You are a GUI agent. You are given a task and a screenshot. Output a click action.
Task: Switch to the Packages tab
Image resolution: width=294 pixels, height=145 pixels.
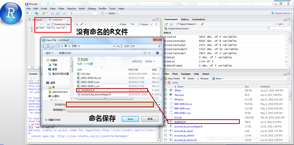[185, 74]
